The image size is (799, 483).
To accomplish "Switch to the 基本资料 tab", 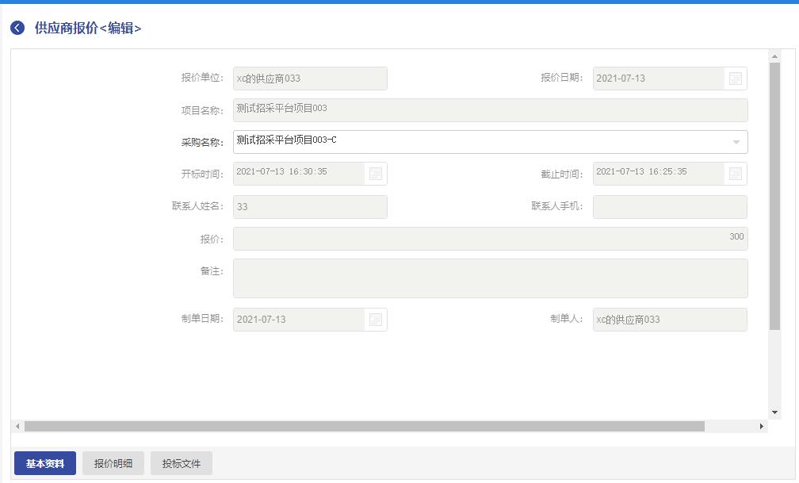I will pyautogui.click(x=45, y=464).
